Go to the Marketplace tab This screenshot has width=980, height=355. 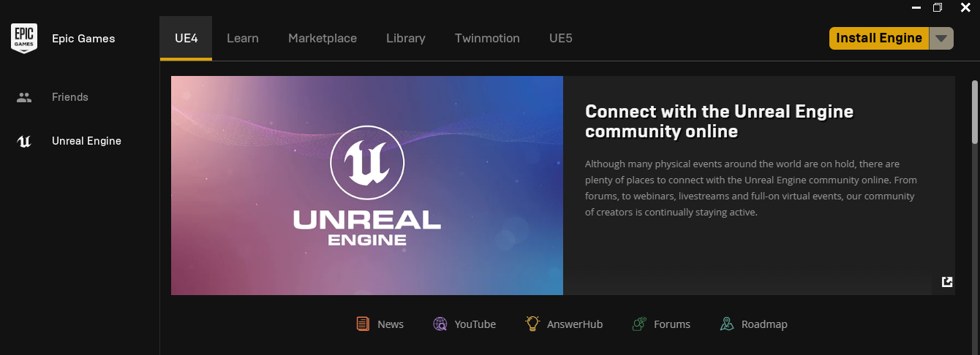(323, 38)
